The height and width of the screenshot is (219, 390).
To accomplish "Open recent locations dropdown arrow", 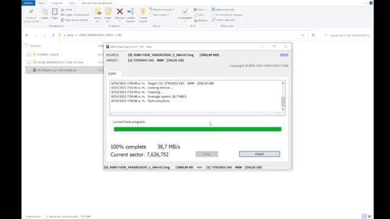I will 44,35.
